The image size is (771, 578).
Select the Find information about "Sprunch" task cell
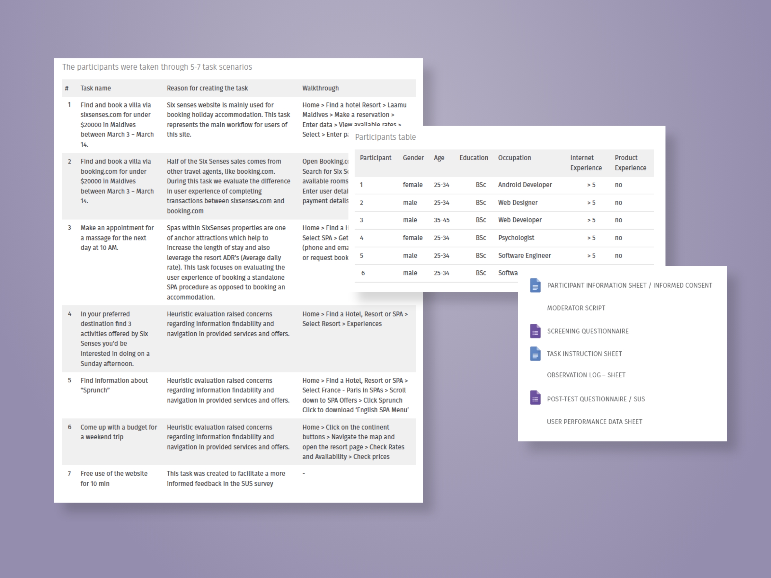pos(114,385)
